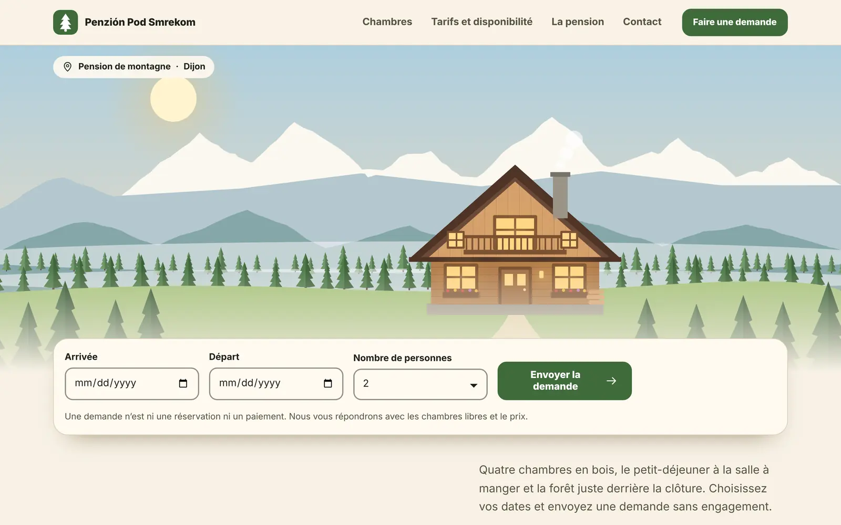Screen dimensions: 841x525
Task: Submit with Envoyer la demande button
Action: 564,381
